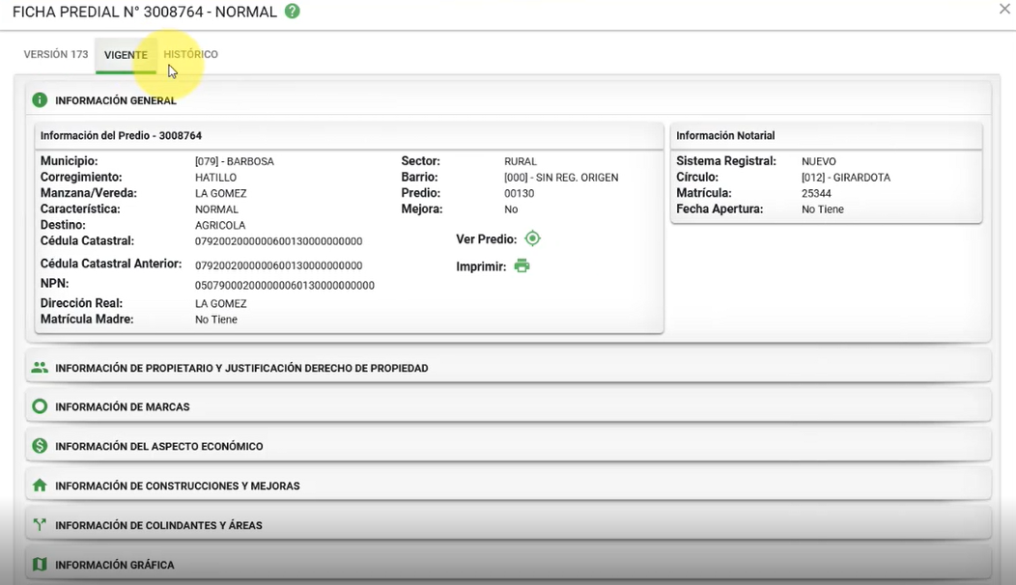Click the Ver Predio locate target icon
Viewport: 1016px width, 585px height.
tap(532, 238)
